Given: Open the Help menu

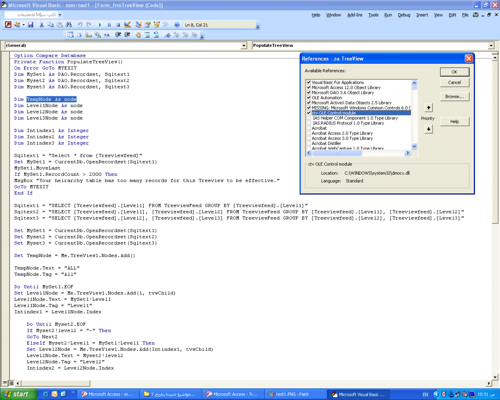Looking at the screenshot, I should pos(316,15).
